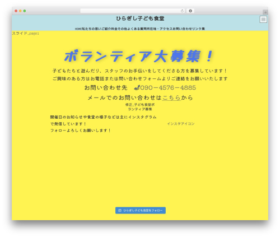Click the text フォローよろしくお願いします!

click(81, 131)
